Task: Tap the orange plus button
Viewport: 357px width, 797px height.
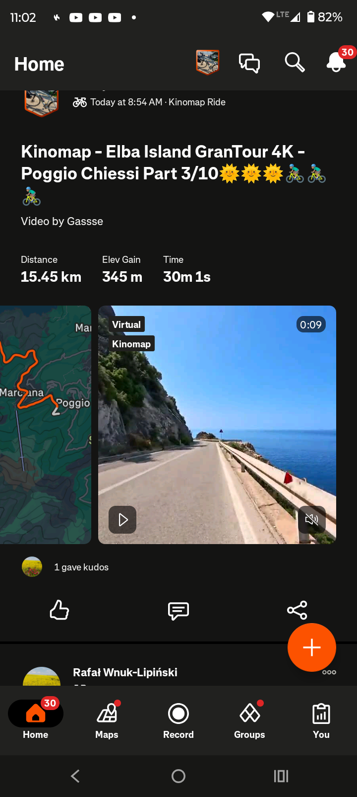Action: (x=312, y=647)
